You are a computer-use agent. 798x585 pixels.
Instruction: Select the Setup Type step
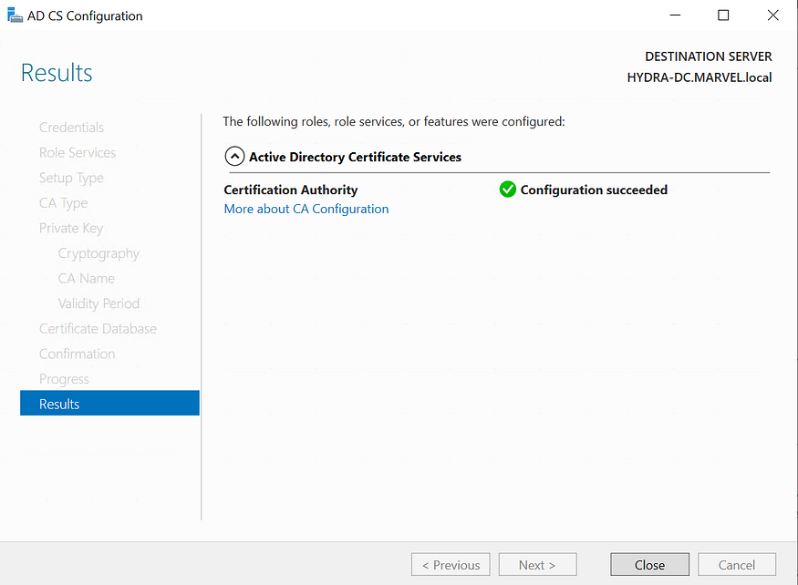tap(71, 178)
